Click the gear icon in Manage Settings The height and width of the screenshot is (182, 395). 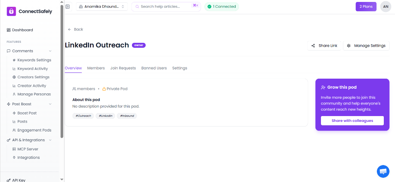[349, 45]
